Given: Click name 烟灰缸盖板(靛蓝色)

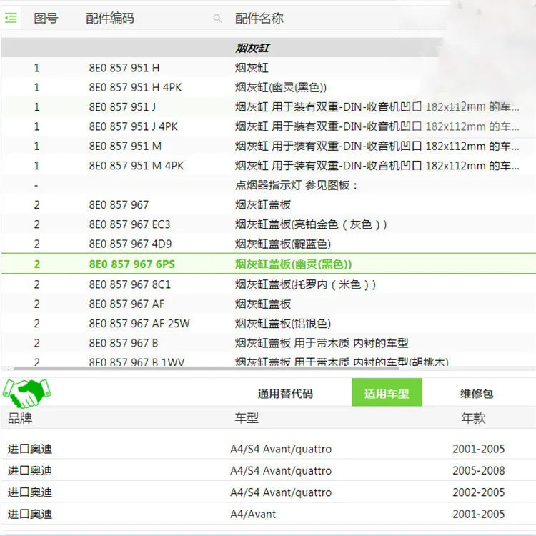Looking at the screenshot, I should 283,244.
